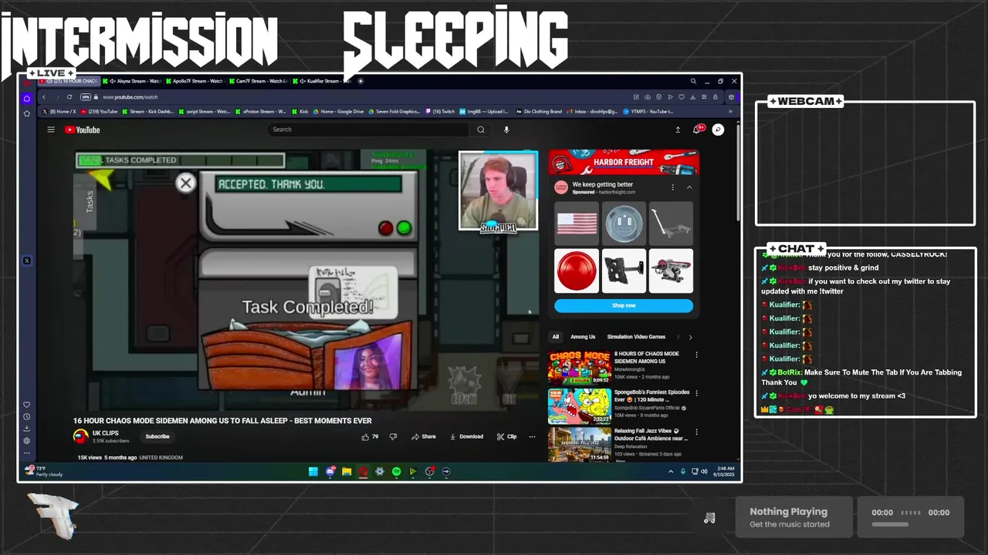Close the Among Us task panel X
Viewport: 988px width, 555px height.
185,183
